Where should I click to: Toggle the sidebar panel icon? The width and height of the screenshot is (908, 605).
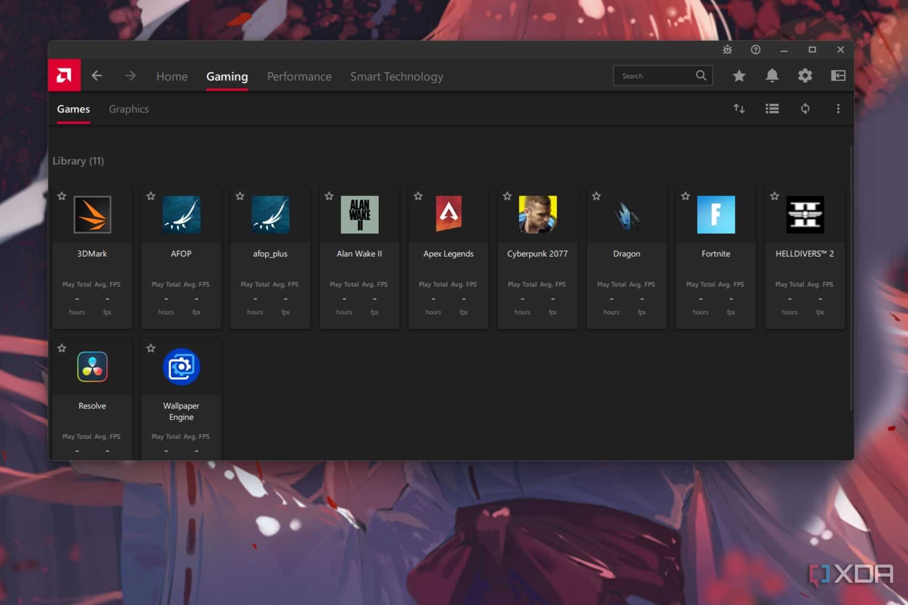838,76
